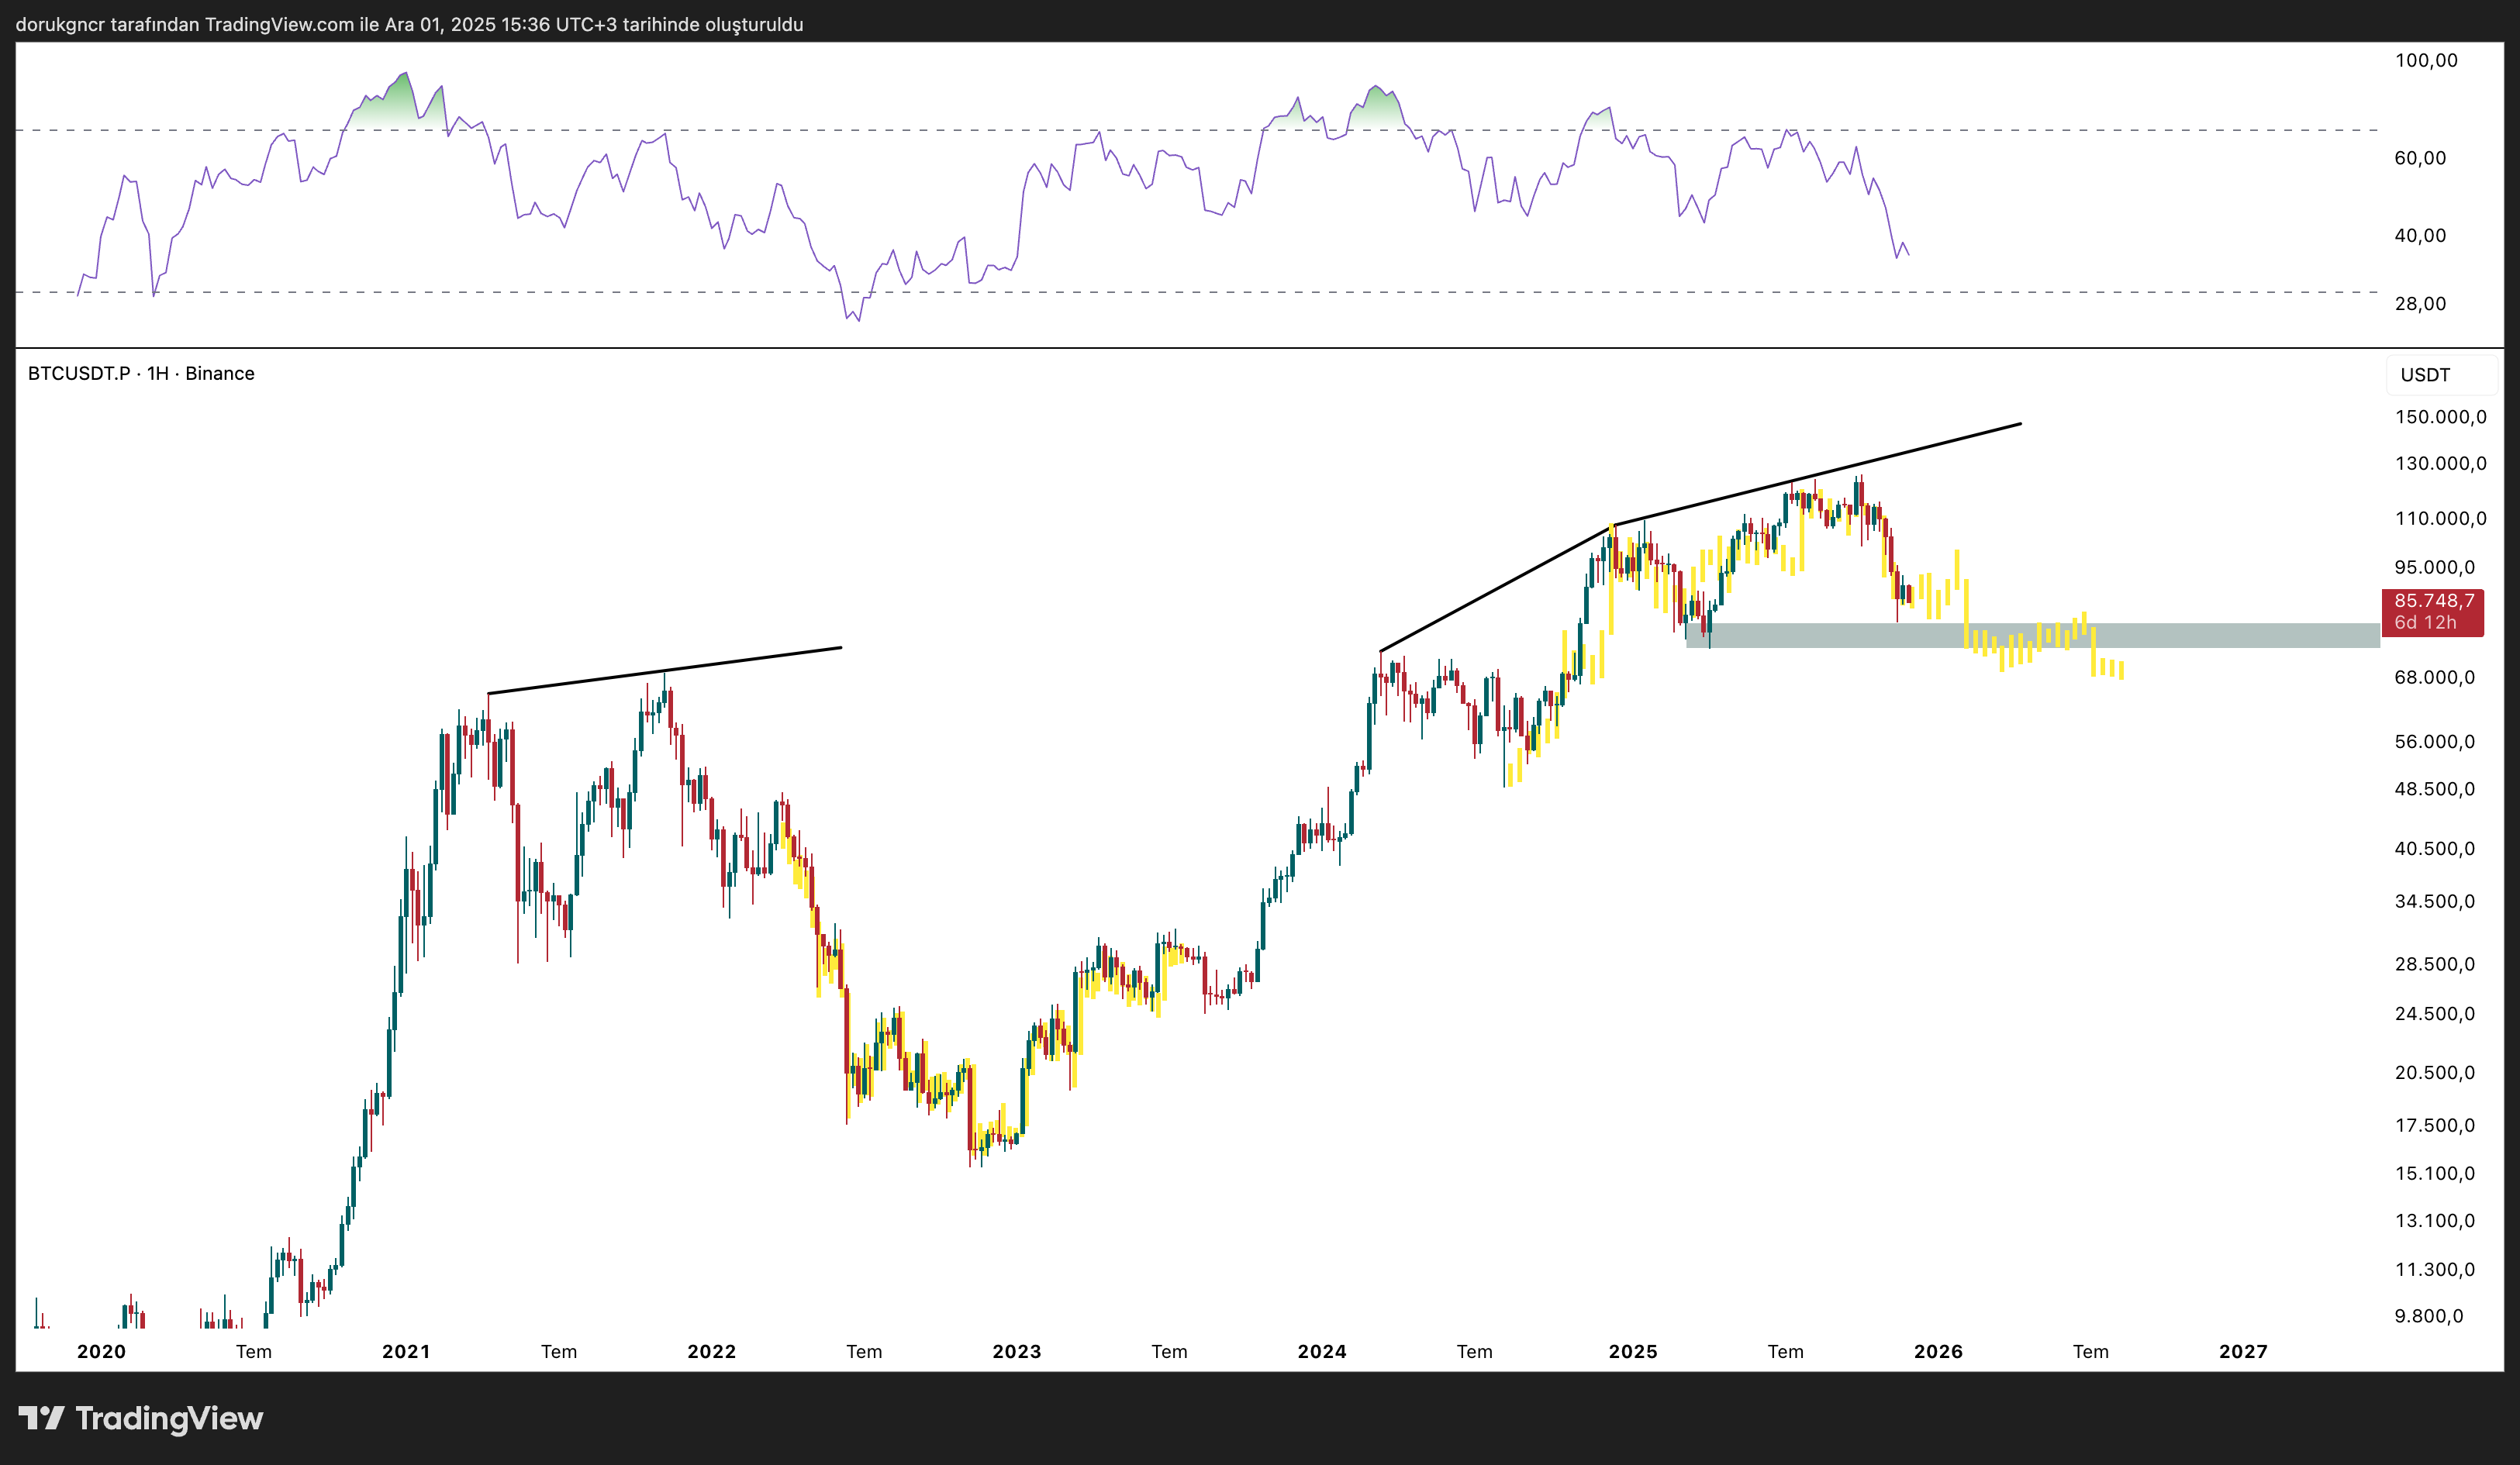Select the 2021 label on time axis
Viewport: 2520px width, 1465px height.
pyautogui.click(x=406, y=1351)
